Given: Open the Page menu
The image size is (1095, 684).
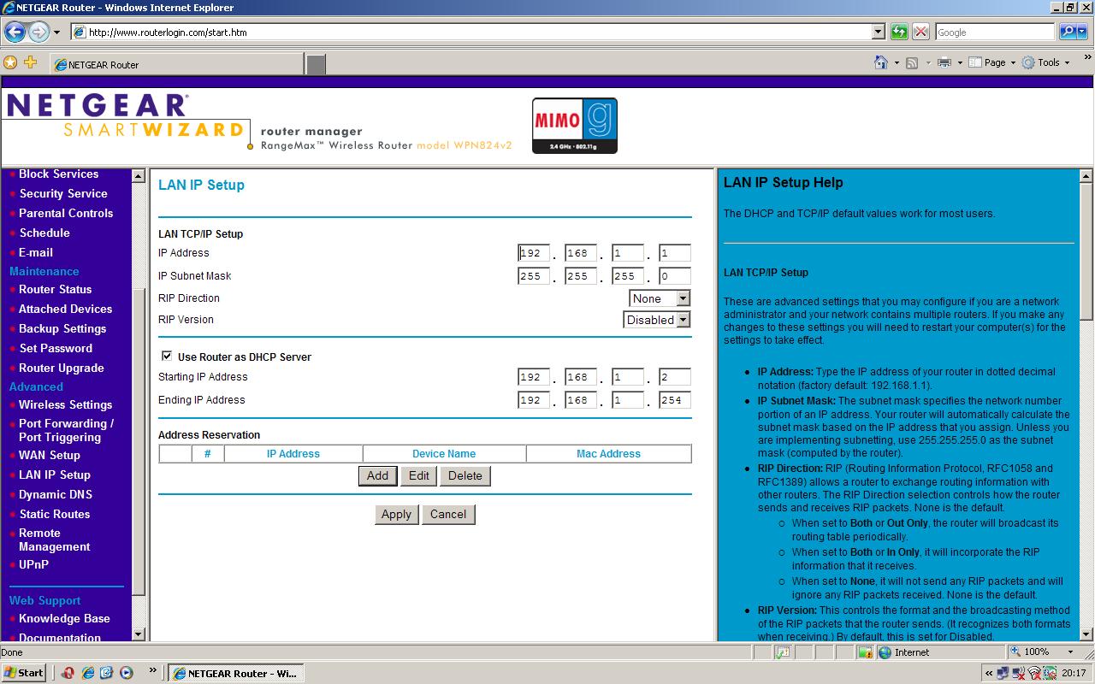Looking at the screenshot, I should click(991, 62).
